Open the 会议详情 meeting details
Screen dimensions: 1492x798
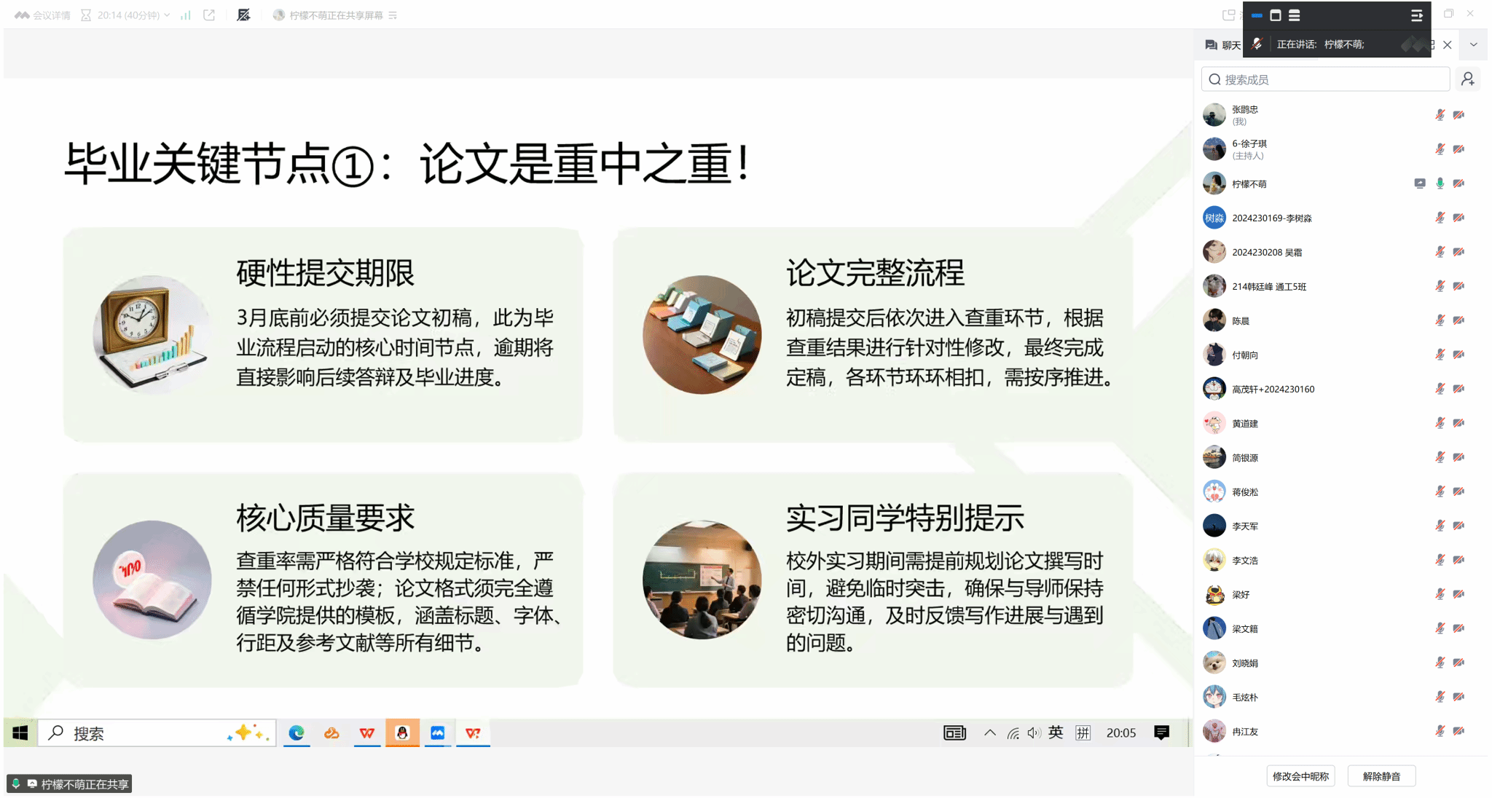pos(43,15)
